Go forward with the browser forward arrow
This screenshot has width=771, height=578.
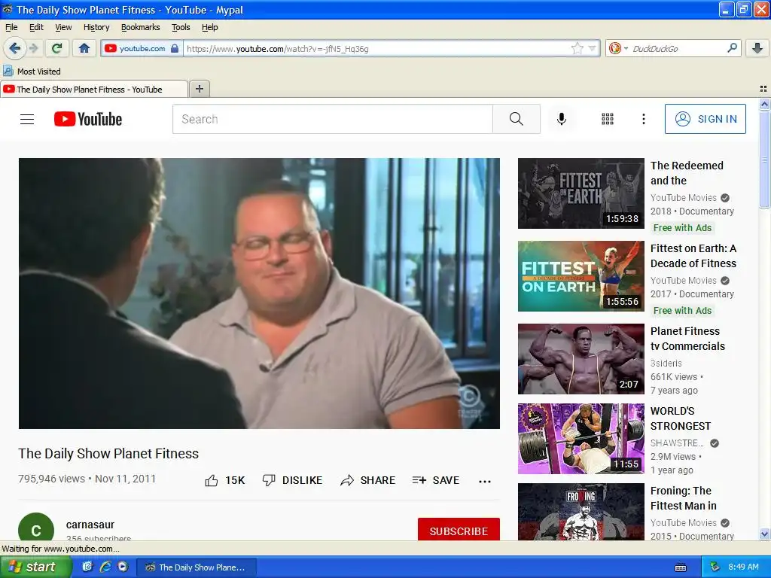[x=33, y=48]
